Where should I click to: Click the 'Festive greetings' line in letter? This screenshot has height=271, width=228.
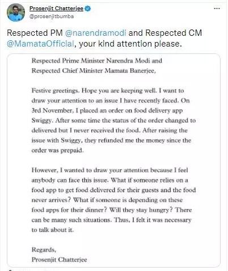click(x=108, y=90)
